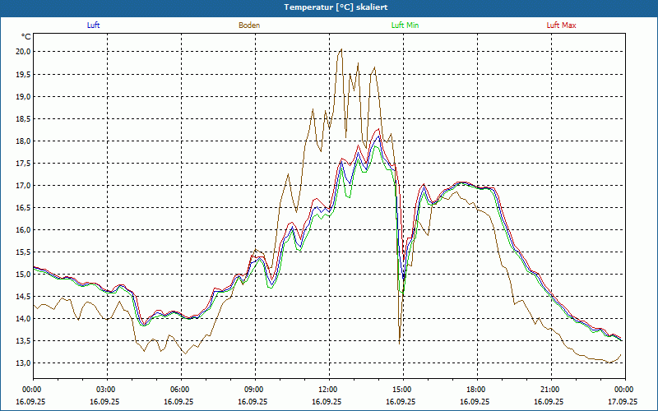This screenshot has height=411, width=658.
Task: Click the 'Luft Min' legend entry
Action: click(x=405, y=25)
